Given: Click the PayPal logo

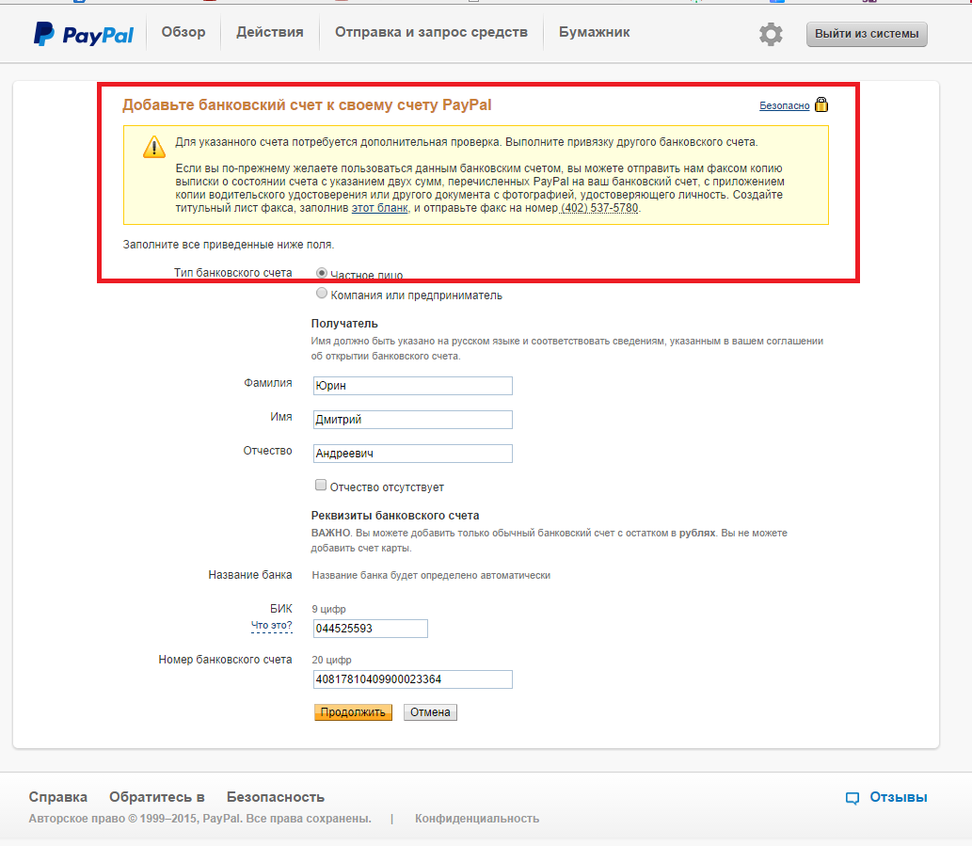Looking at the screenshot, I should point(83,34).
